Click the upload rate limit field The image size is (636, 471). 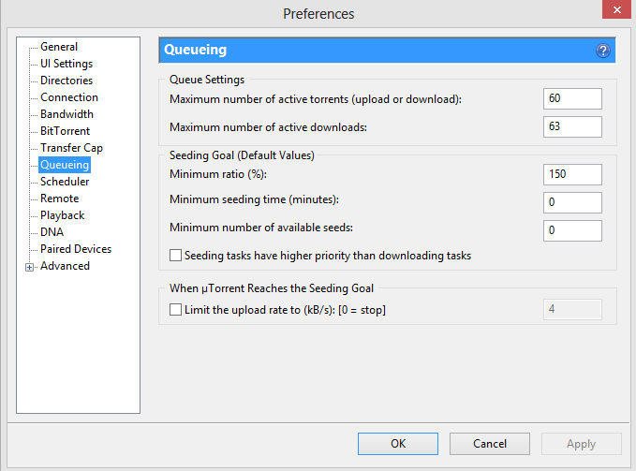click(x=572, y=310)
